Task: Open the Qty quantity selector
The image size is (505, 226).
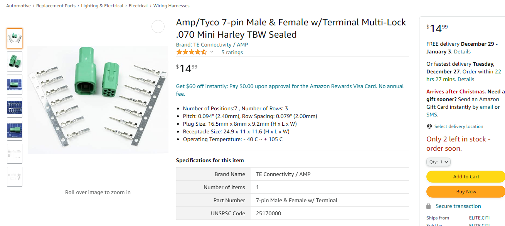Action: tap(438, 162)
